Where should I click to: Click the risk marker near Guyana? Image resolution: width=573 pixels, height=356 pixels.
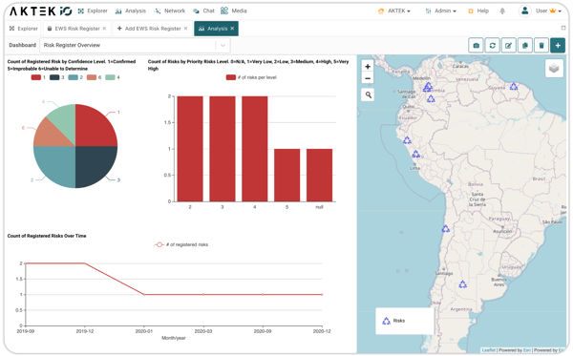coord(514,87)
